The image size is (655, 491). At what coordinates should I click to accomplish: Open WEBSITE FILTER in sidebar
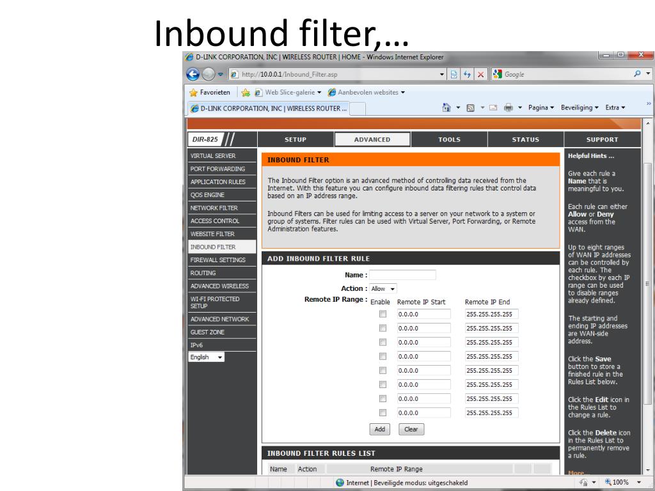click(222, 234)
